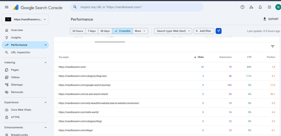
Task: Select the why-beautiful-website page row
Action: pos(167,103)
